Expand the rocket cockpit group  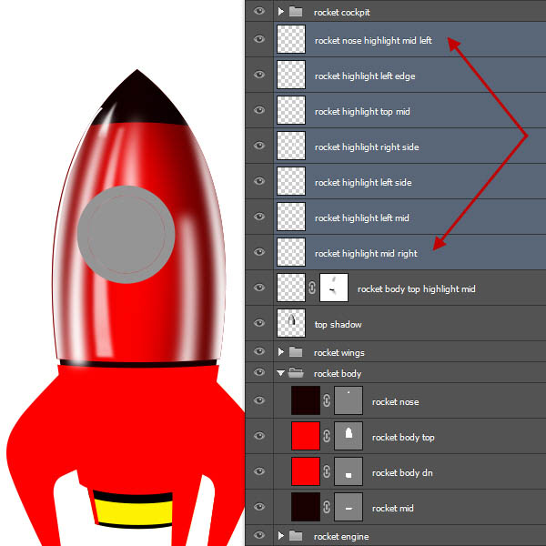[x=281, y=12]
